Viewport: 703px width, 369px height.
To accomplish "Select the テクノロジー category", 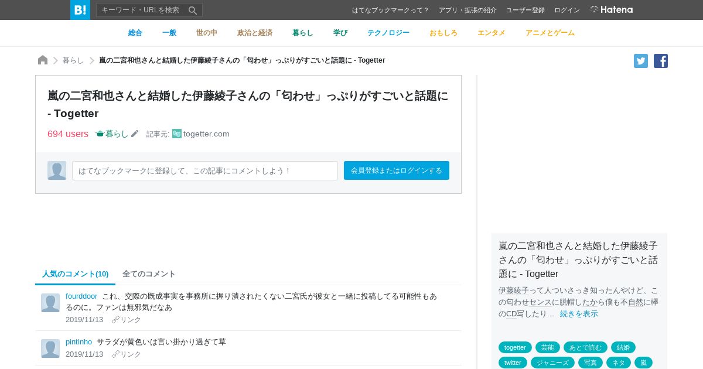I will 388,33.
